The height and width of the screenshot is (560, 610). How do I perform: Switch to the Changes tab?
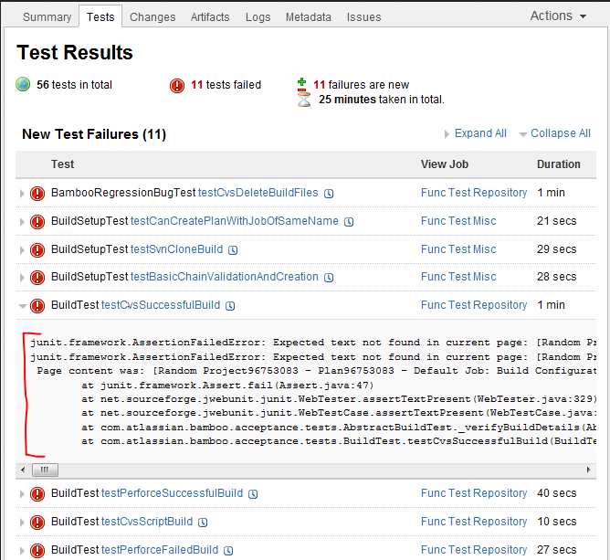pyautogui.click(x=152, y=17)
